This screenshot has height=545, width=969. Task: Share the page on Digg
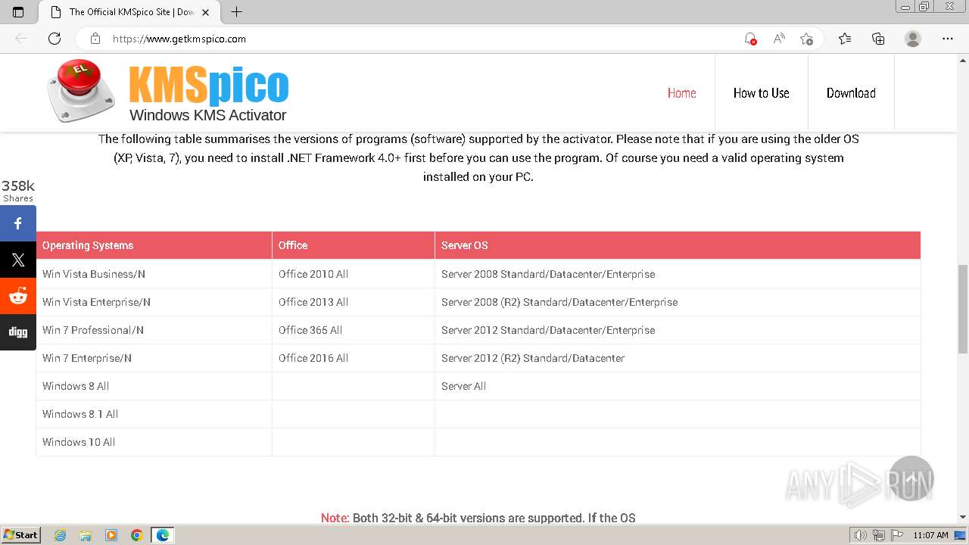18,332
